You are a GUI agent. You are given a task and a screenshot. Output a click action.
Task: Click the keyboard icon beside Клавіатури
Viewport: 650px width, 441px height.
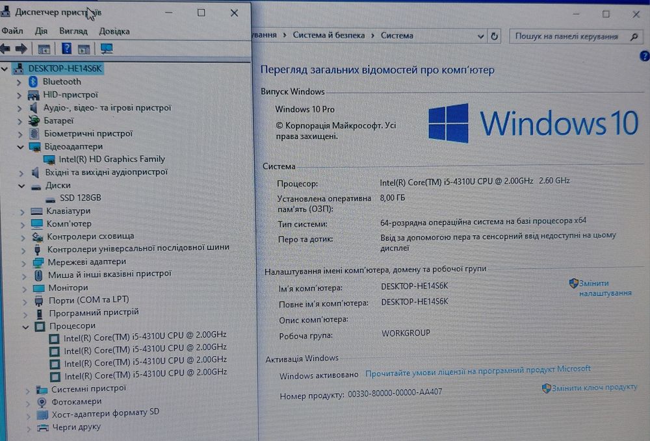[x=36, y=211]
